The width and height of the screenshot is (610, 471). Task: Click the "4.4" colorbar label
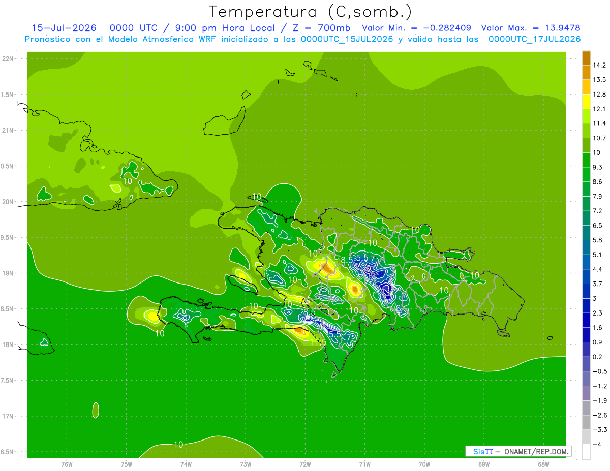pyautogui.click(x=597, y=269)
